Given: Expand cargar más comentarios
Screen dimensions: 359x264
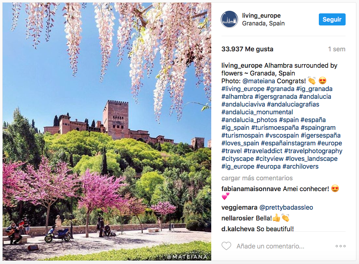Looking at the screenshot, I should click(x=257, y=178).
